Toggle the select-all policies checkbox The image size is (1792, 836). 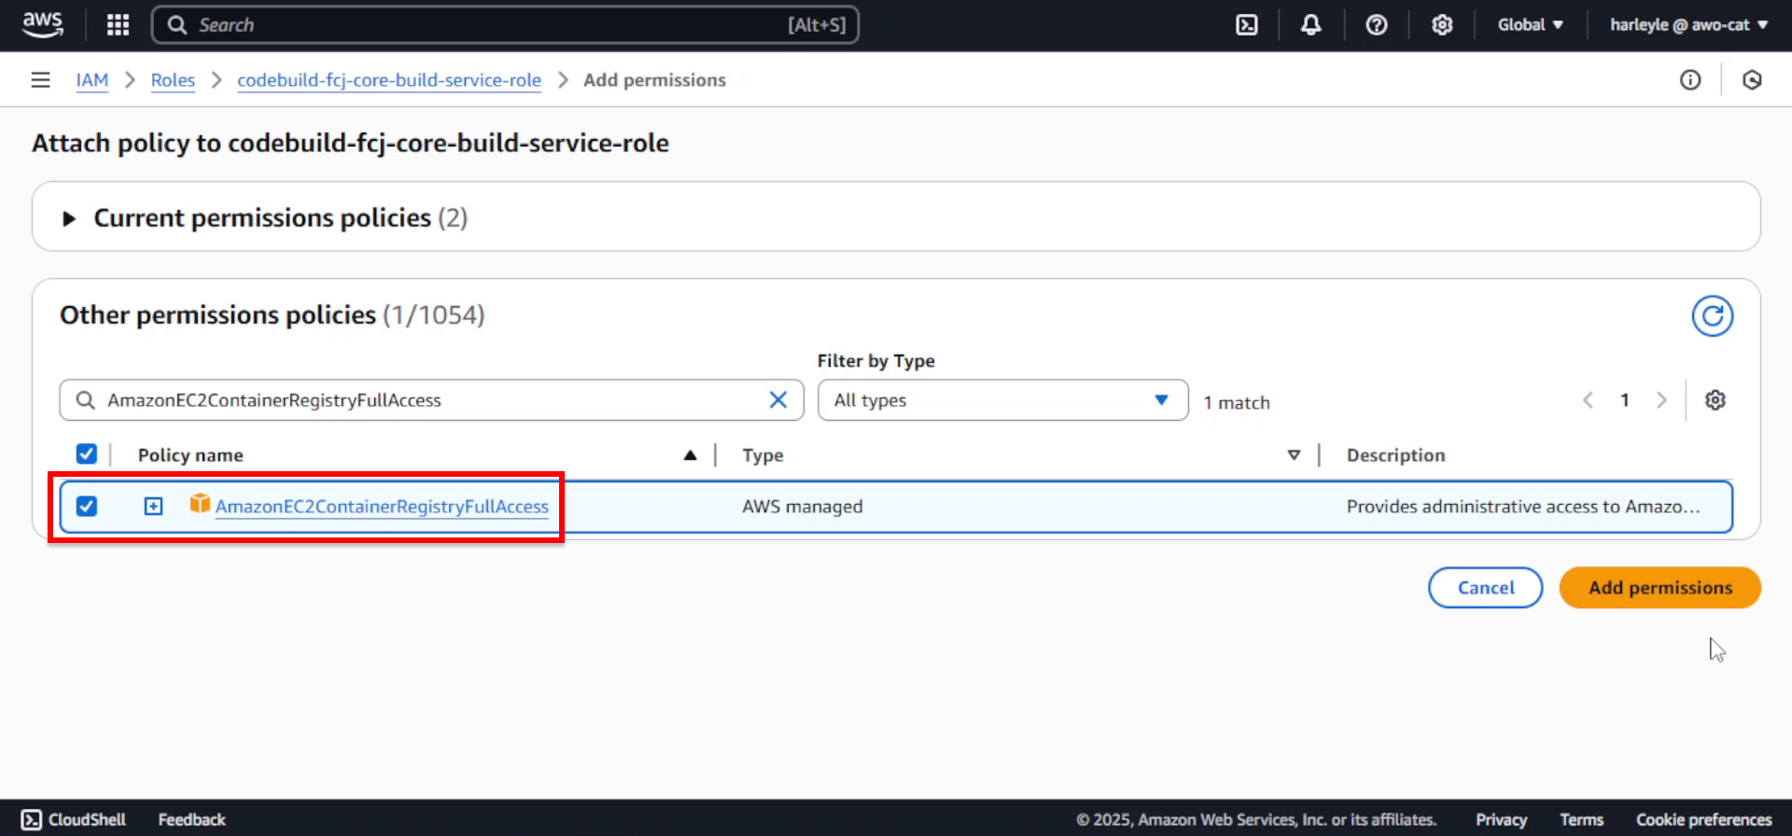tap(86, 453)
